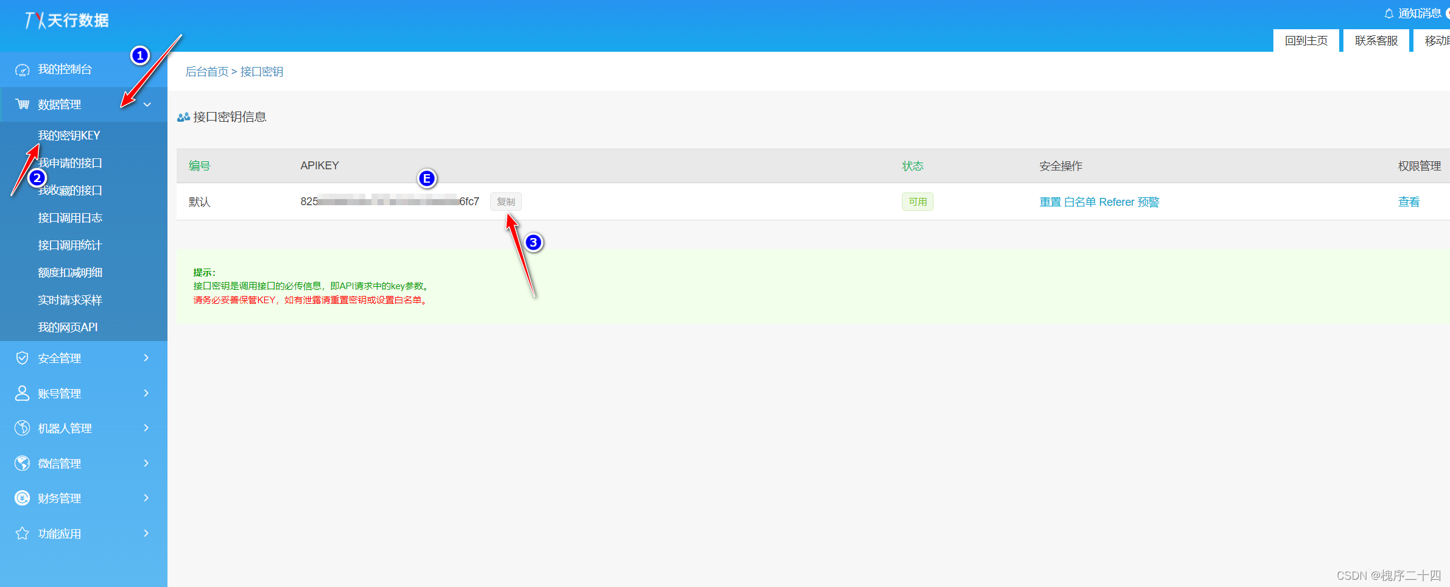Click the 可用 status badge
Screen dimensions: 1450x587
(x=917, y=202)
